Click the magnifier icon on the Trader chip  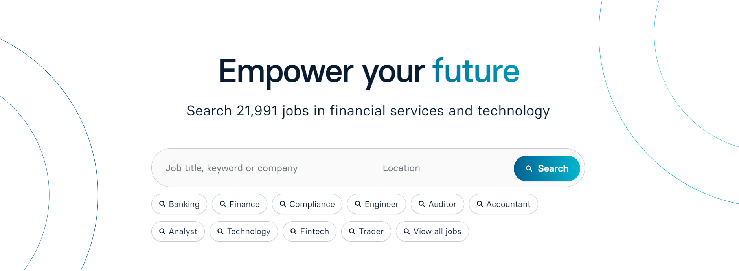click(x=352, y=231)
